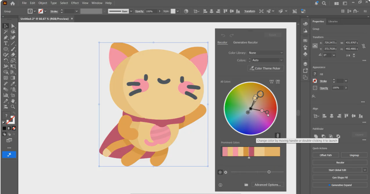Click brightness slider handle in Recolor dialog
The width and height of the screenshot is (370, 194).
[269, 172]
